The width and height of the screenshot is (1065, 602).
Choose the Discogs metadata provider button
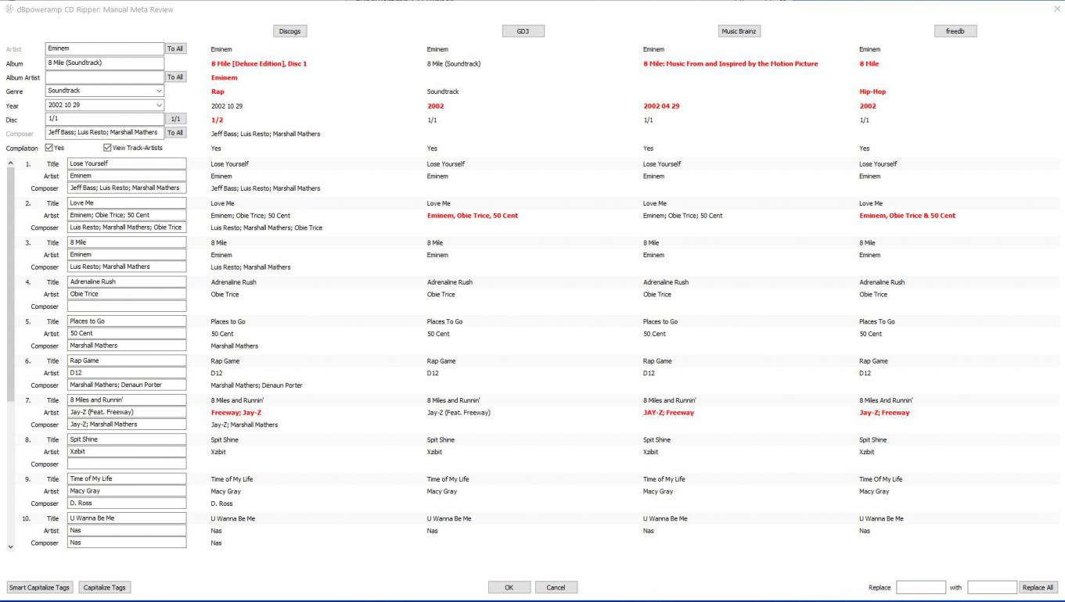click(290, 31)
